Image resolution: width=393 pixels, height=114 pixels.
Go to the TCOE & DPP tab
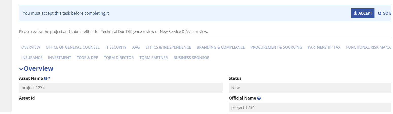(87, 58)
